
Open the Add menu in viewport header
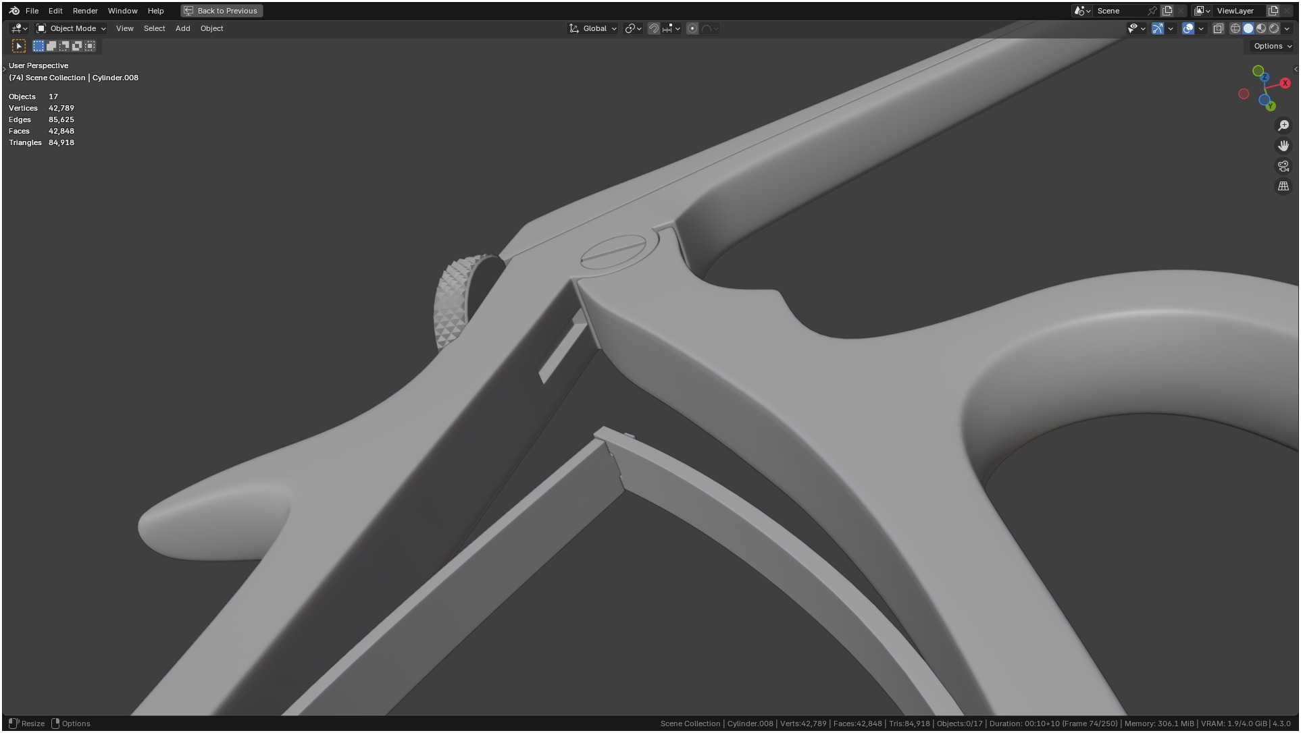pos(182,28)
